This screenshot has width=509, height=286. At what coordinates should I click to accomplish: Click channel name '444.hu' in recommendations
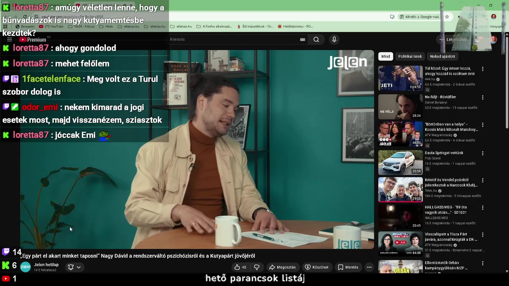[x=430, y=79]
